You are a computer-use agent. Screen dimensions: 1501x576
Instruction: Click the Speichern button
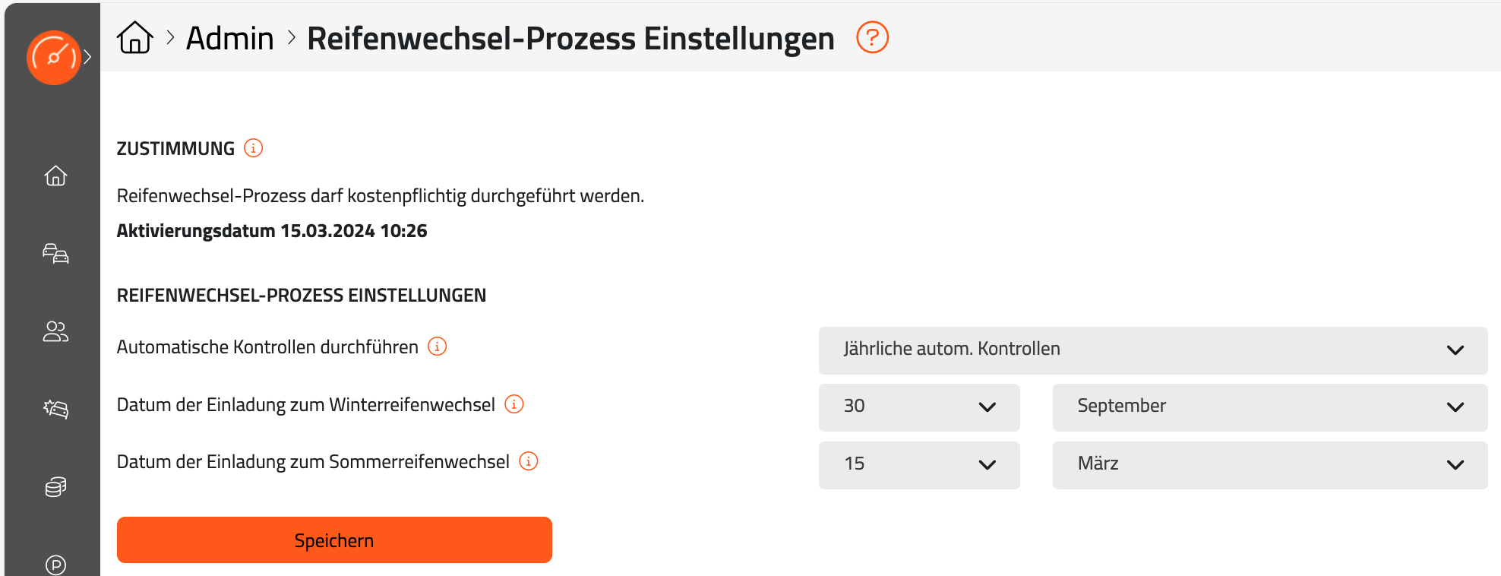pos(334,540)
